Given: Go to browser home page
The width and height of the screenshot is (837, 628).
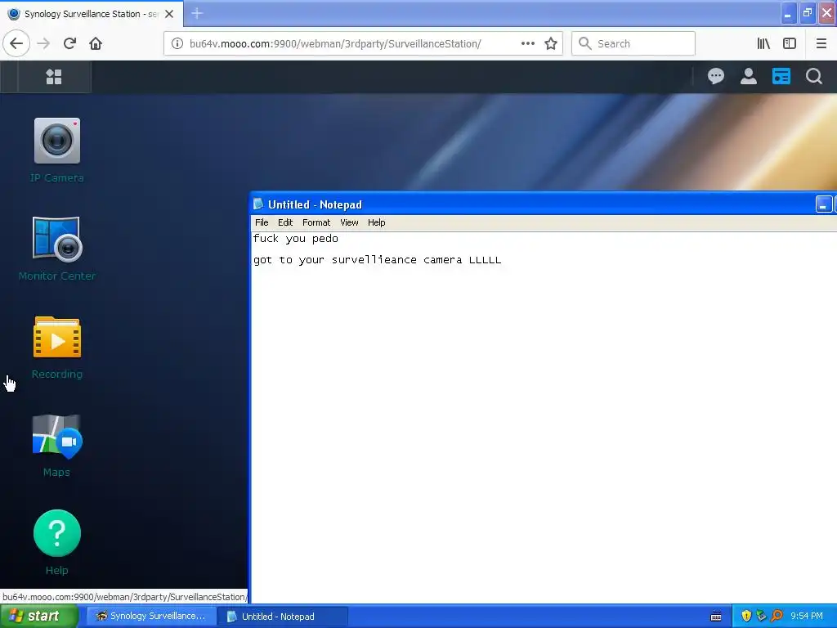Looking at the screenshot, I should (x=96, y=44).
